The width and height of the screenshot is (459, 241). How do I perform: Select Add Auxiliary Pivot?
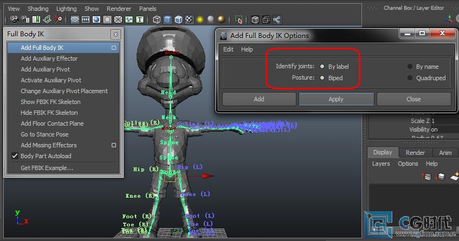(63, 69)
